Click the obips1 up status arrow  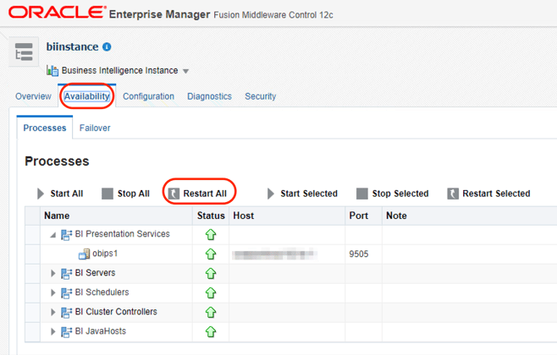(211, 254)
